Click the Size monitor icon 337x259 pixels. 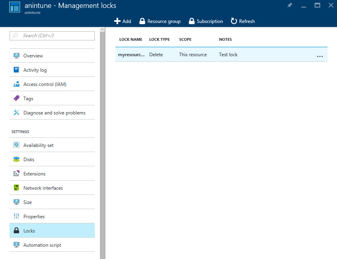(x=16, y=202)
